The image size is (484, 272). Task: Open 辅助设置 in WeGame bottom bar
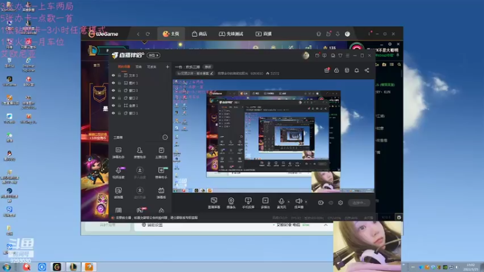(152, 225)
